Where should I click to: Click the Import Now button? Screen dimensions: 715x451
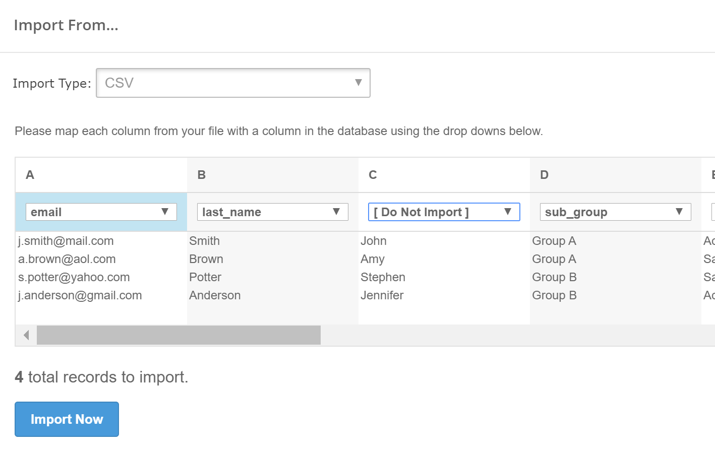pyautogui.click(x=67, y=419)
